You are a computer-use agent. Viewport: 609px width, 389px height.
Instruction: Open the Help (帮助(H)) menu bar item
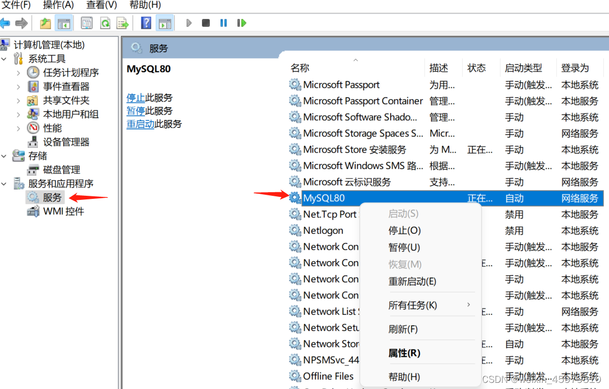[145, 5]
